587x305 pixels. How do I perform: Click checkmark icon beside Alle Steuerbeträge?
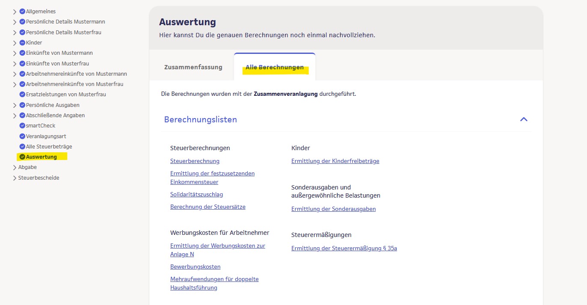22,147
